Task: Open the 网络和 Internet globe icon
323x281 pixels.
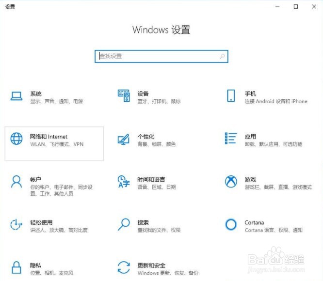Action: click(16, 139)
